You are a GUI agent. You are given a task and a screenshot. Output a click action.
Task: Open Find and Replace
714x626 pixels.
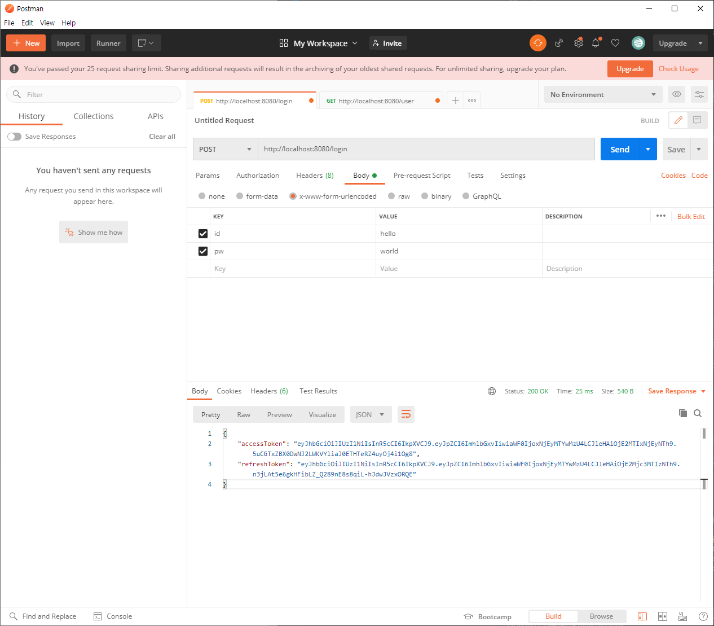[x=43, y=616]
